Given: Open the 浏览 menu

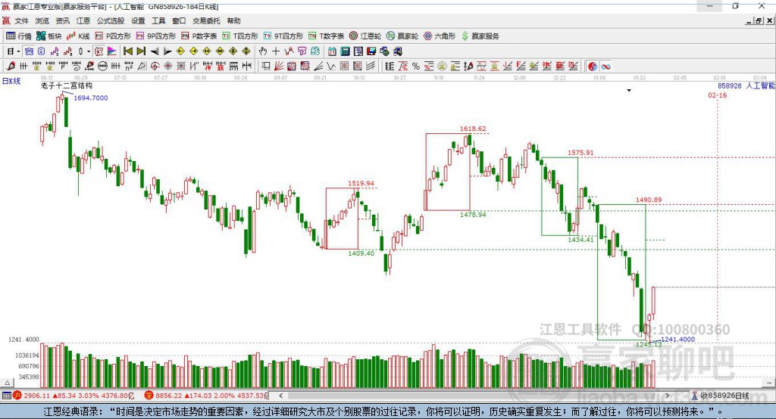Looking at the screenshot, I should pos(42,20).
